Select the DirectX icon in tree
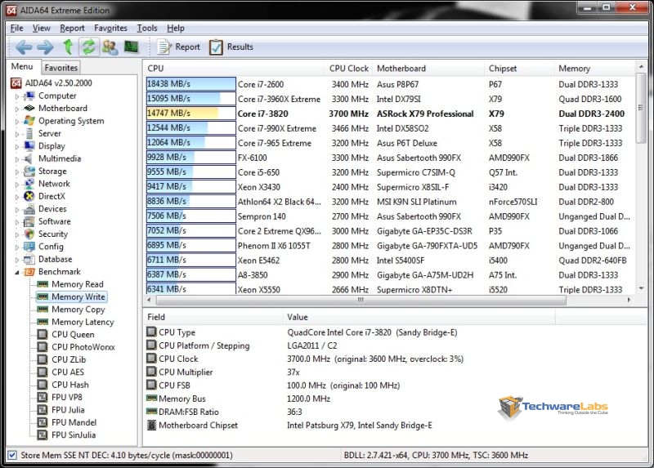 pos(29,196)
